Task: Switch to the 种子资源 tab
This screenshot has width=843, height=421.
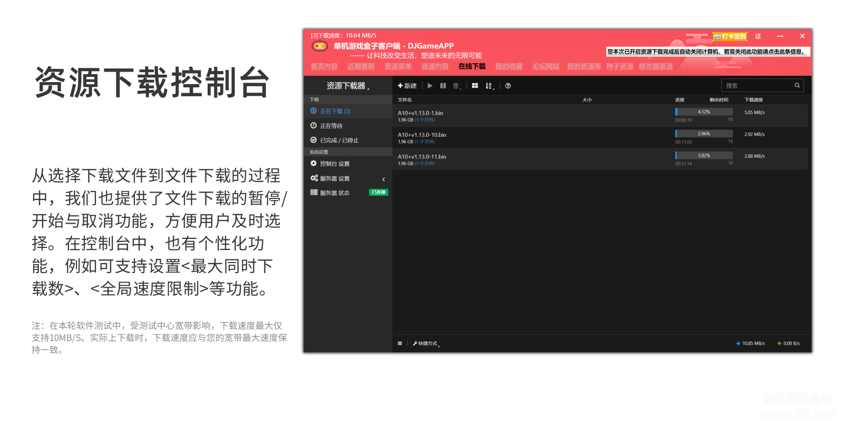Action: (x=620, y=66)
